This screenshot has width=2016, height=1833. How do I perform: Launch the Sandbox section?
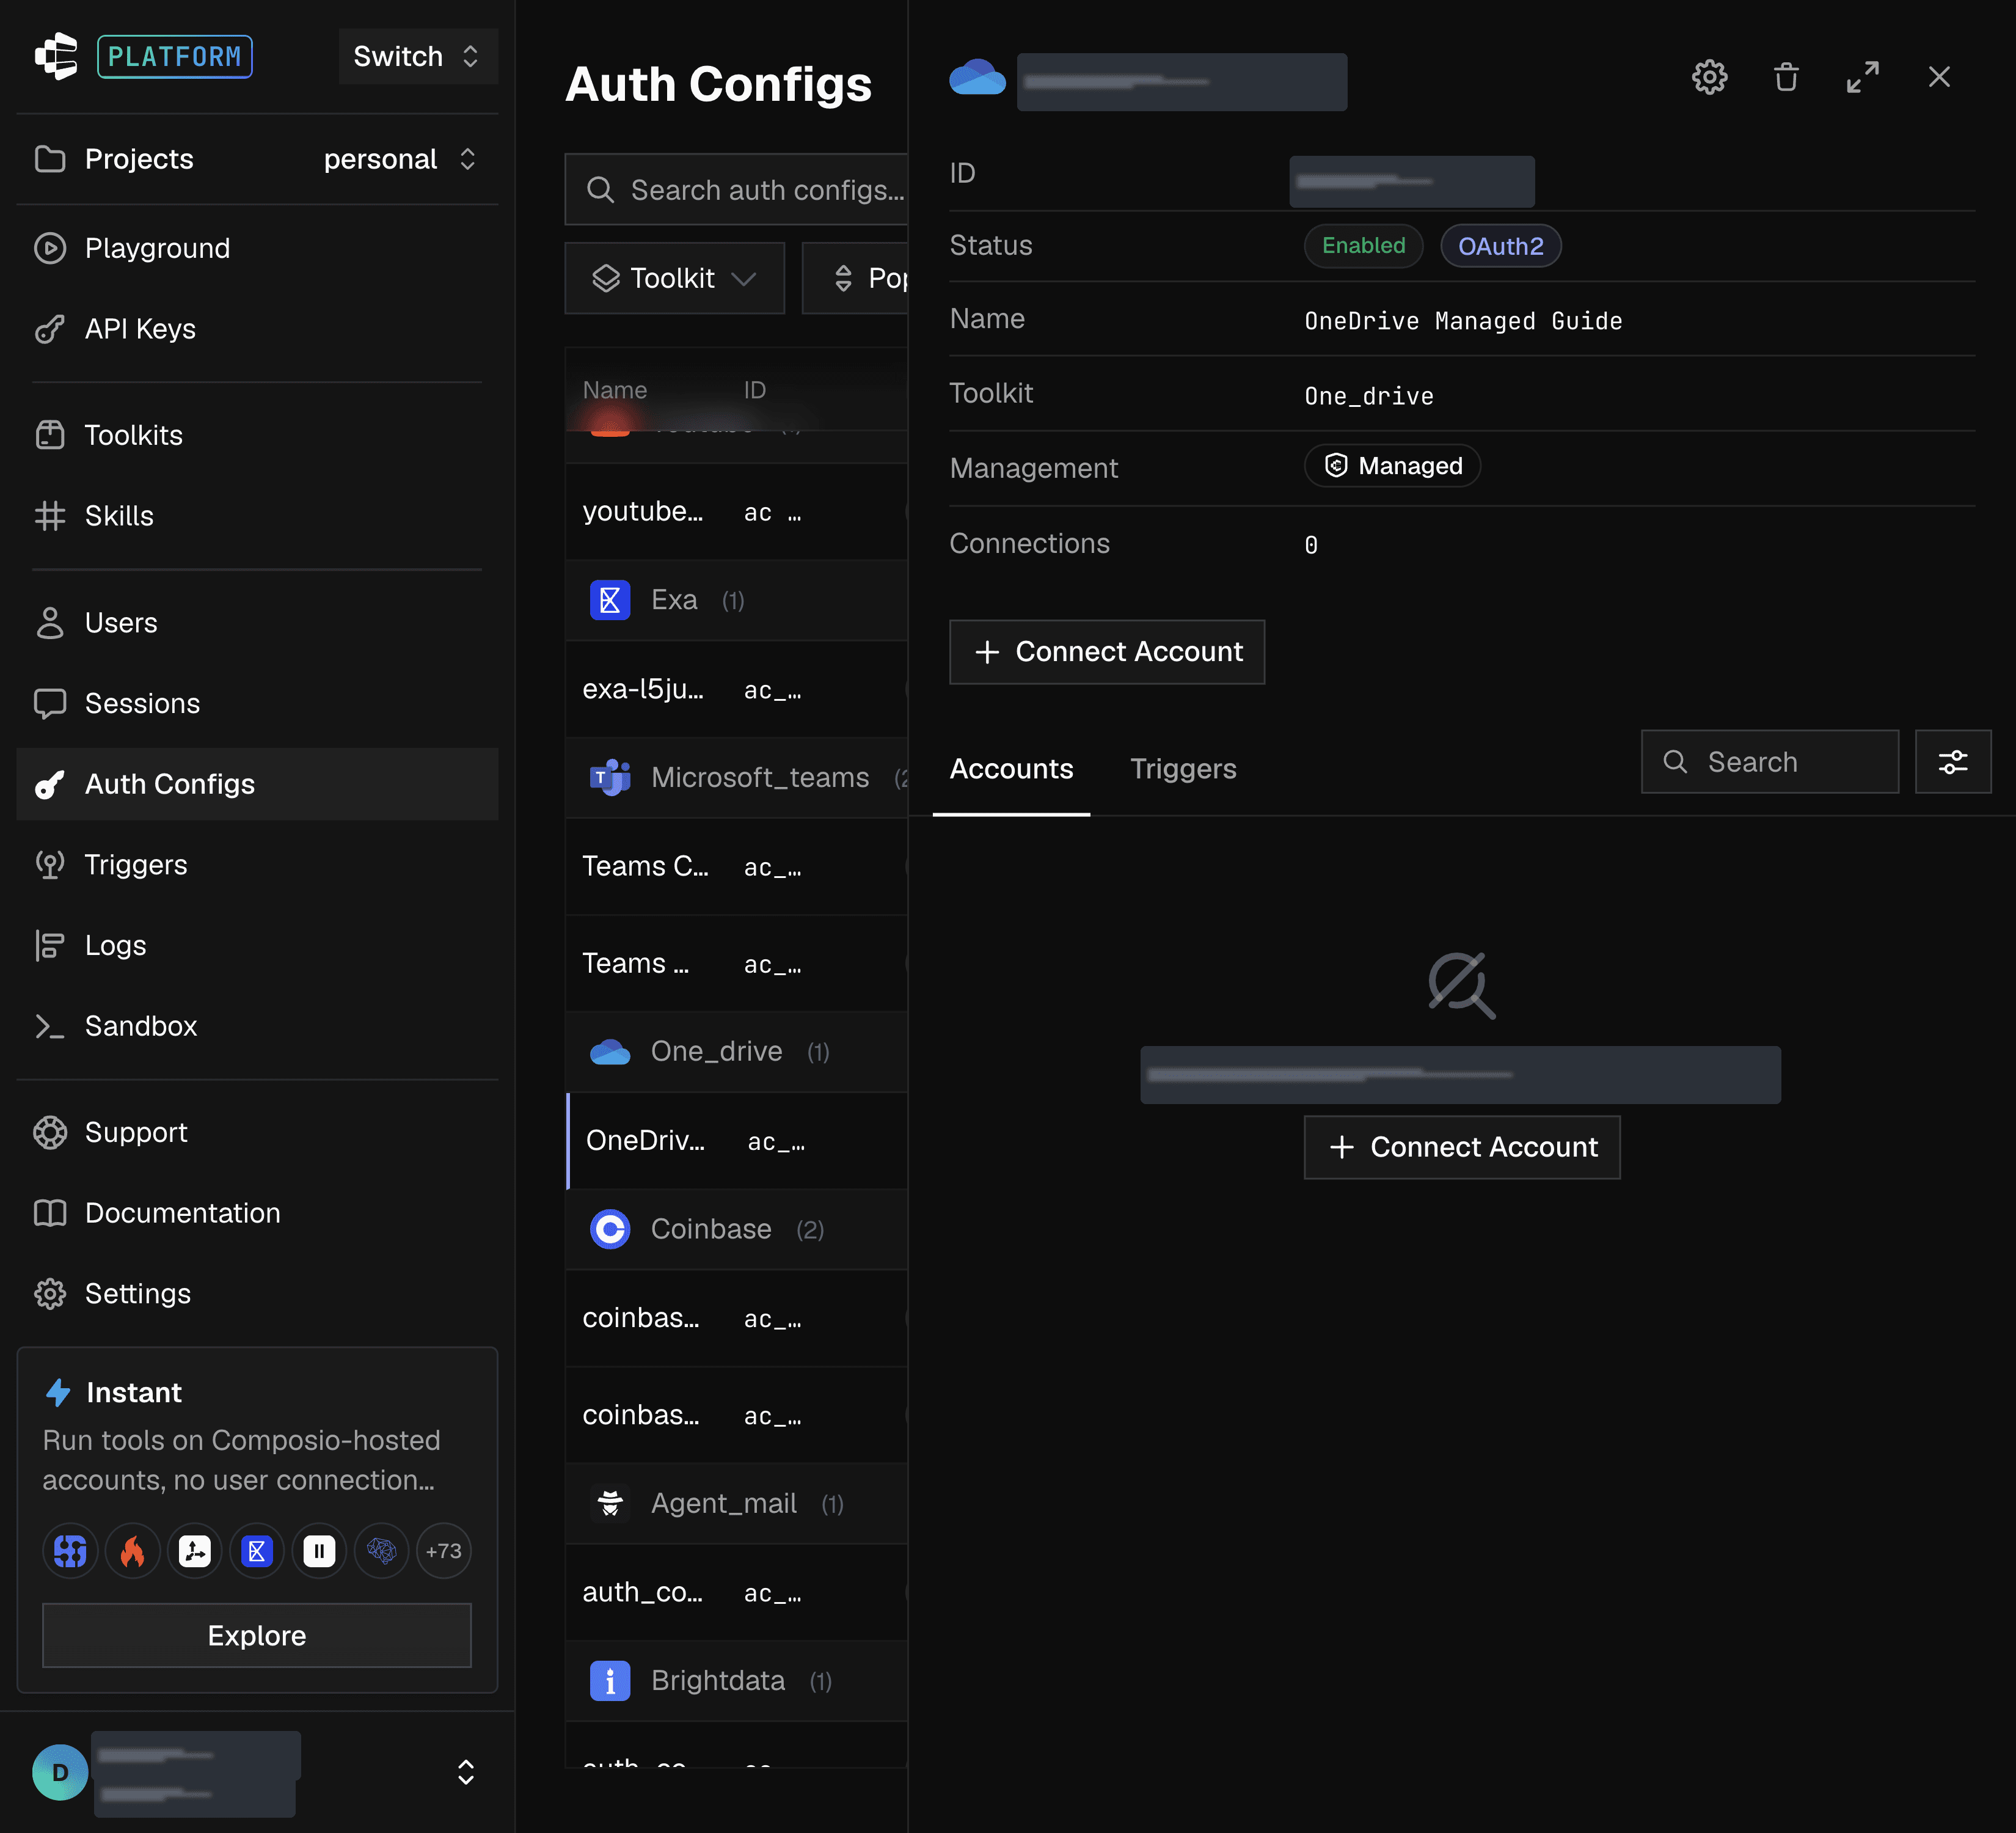click(258, 1026)
